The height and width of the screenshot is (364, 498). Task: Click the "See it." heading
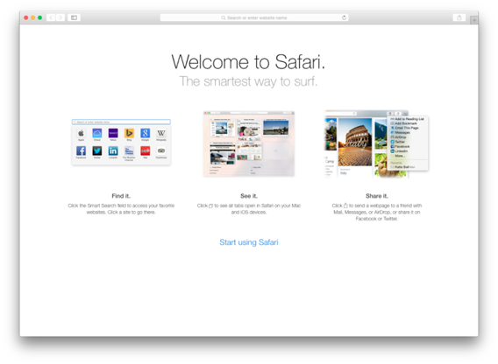coord(249,196)
